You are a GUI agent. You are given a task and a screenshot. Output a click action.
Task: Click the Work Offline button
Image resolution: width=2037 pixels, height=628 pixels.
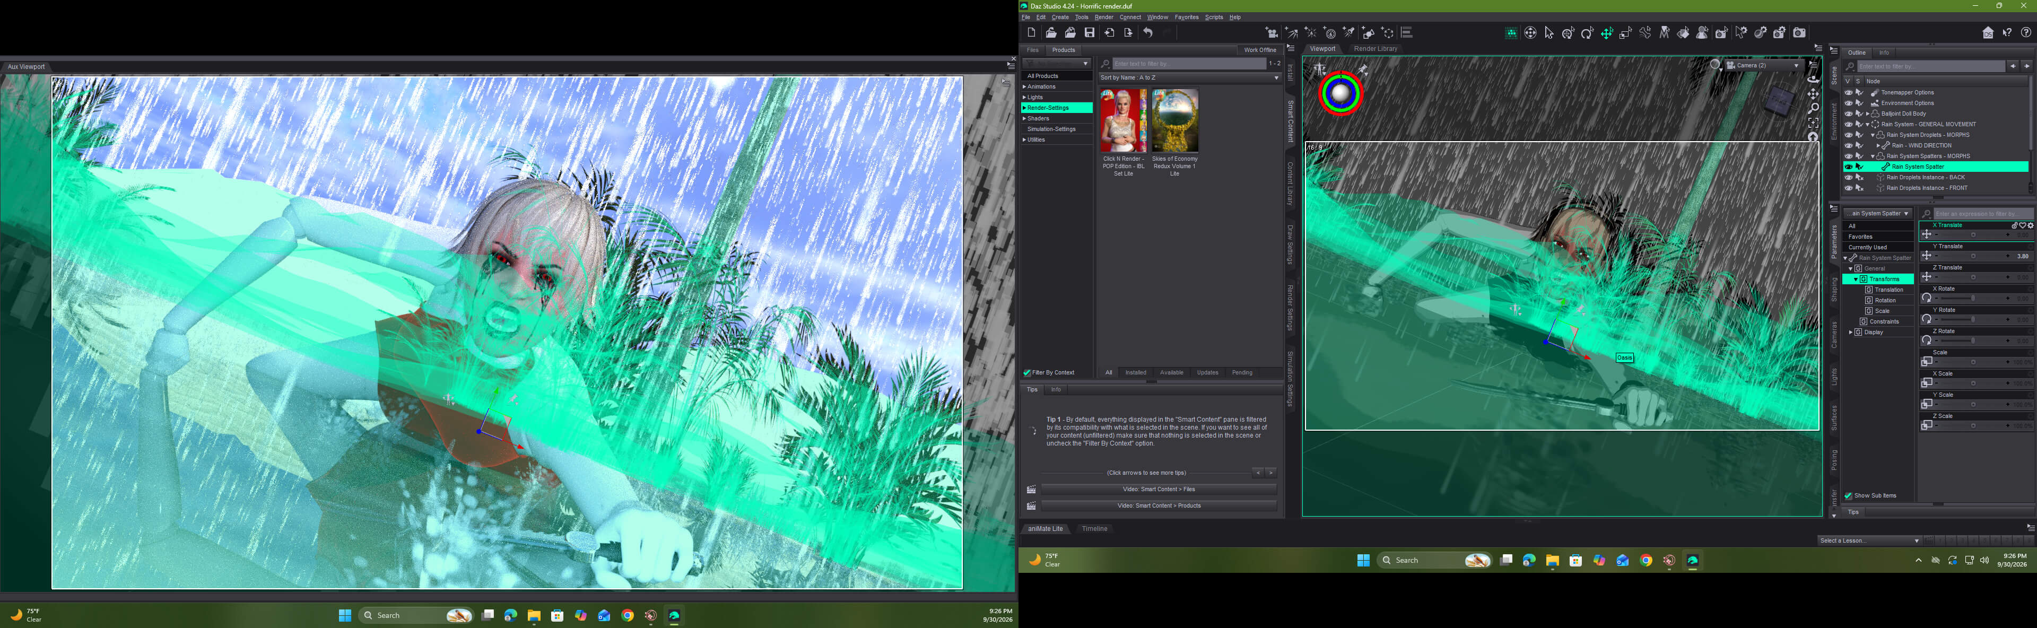click(x=1260, y=50)
